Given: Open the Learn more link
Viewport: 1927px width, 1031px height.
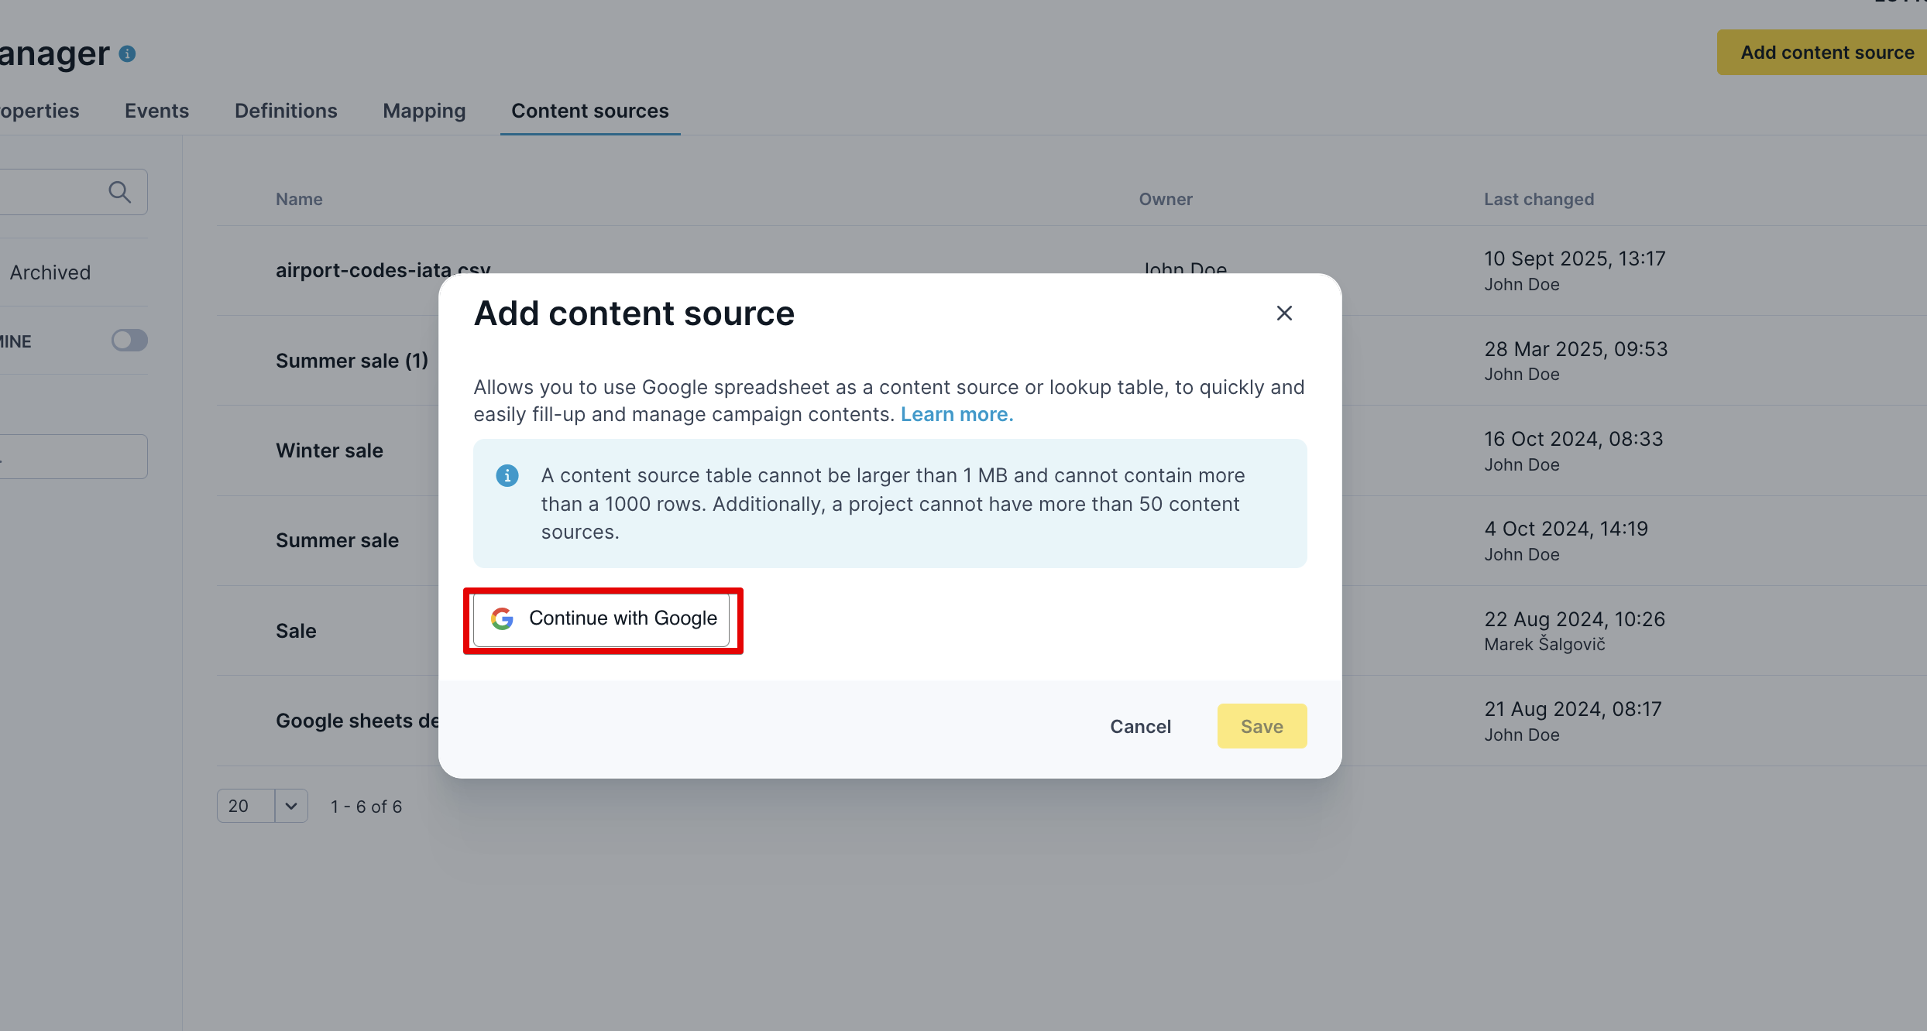Looking at the screenshot, I should (x=957, y=414).
